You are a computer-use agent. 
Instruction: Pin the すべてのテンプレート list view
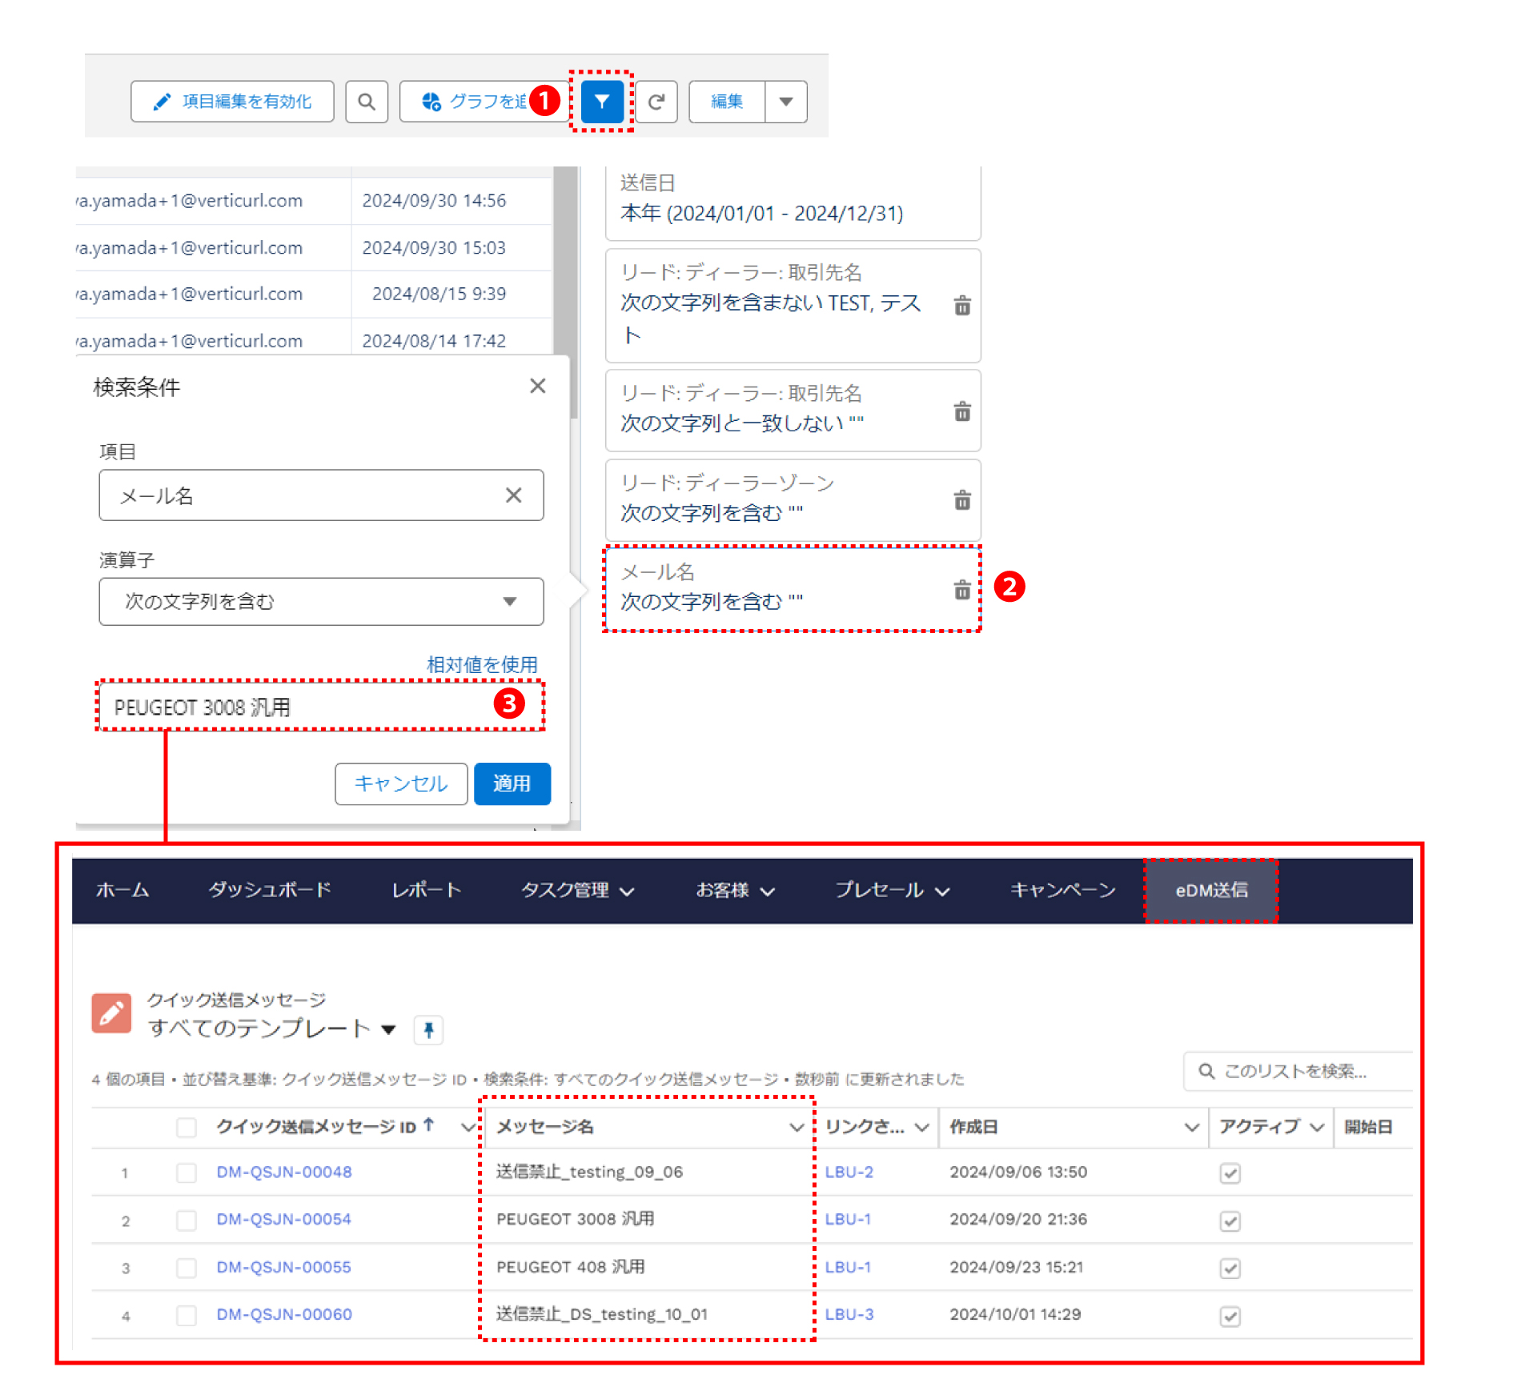click(x=428, y=1029)
